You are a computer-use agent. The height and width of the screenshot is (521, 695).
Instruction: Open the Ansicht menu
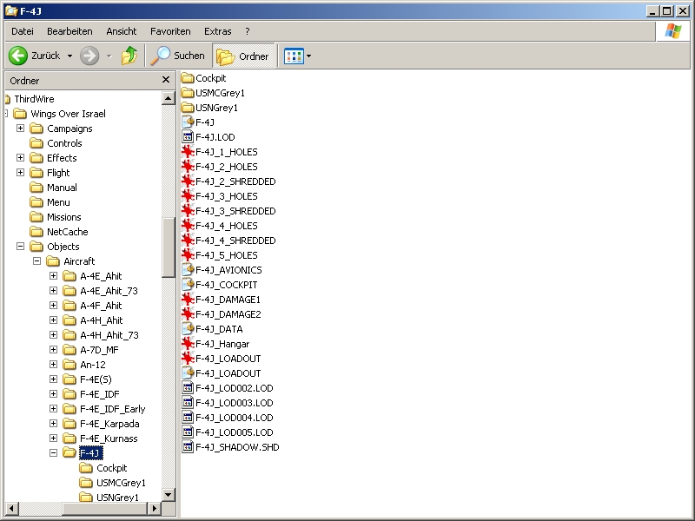point(122,31)
